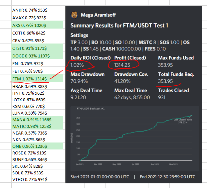The image size is (207, 188).
Task: Click the Mega Aramisoff lion avatar
Action: pos(74,15)
